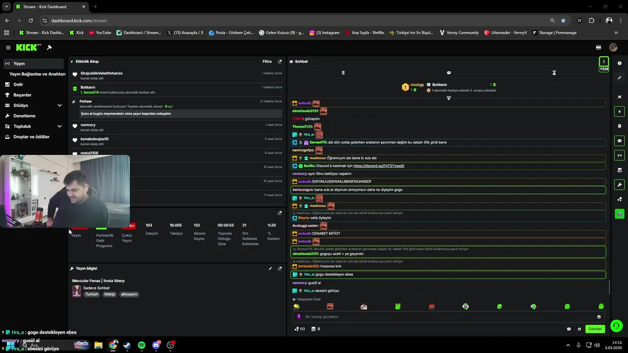
Task: Click the trash icon in chat toolbar
Action: coord(343,73)
